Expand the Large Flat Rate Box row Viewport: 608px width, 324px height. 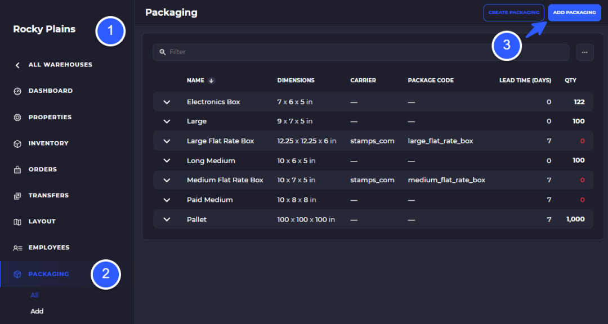(x=167, y=141)
